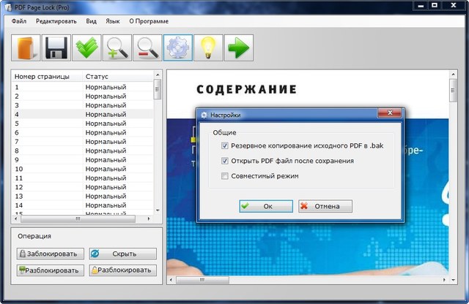Toggle 'Открыть PDF файл после сохранения' checkbox

pos(225,161)
